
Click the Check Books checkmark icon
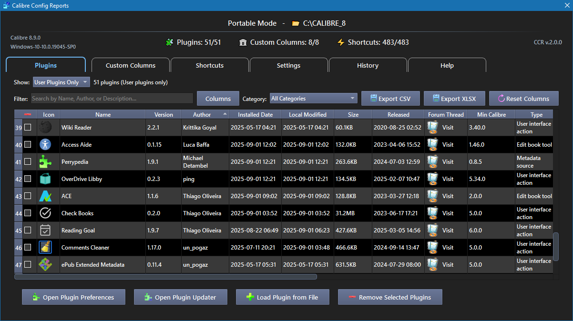pos(45,213)
